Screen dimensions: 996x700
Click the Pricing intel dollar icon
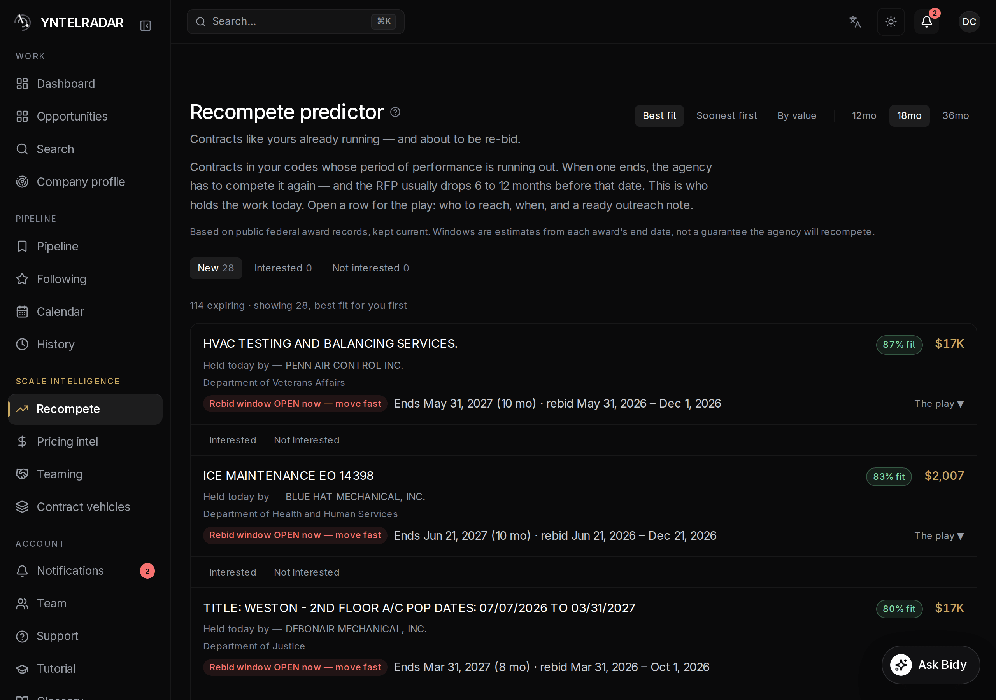(x=22, y=441)
